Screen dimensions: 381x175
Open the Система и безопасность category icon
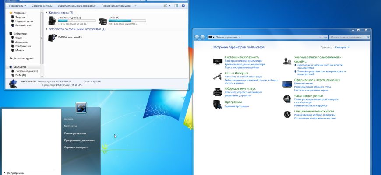click(x=218, y=61)
